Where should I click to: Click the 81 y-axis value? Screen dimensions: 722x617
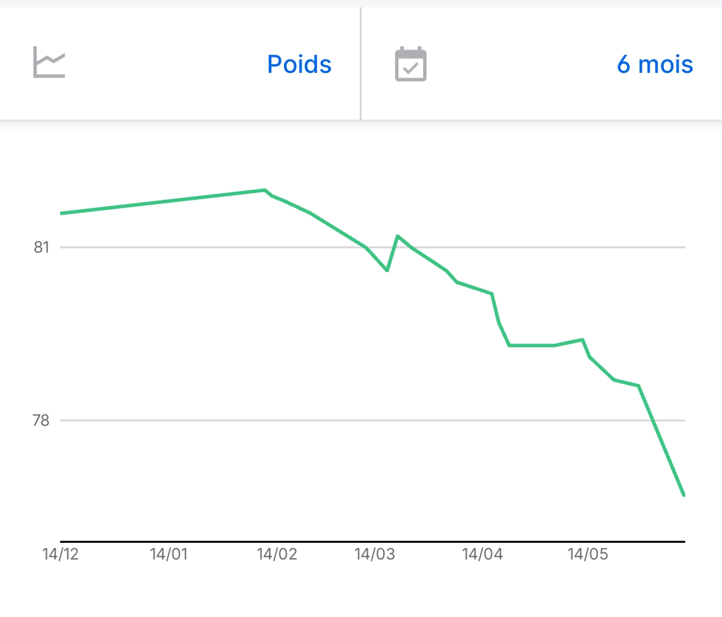(x=42, y=247)
